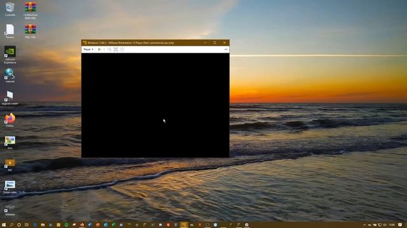
Task: Select the second WinRAR archive icon on desktop
Action: click(x=31, y=31)
